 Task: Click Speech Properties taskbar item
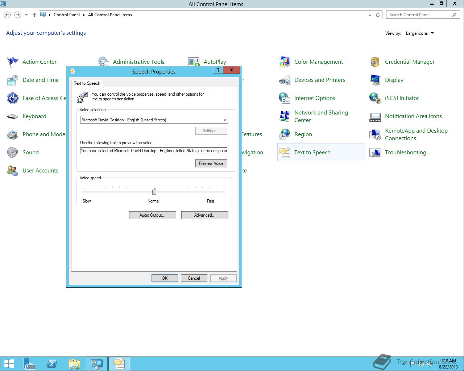(119, 364)
